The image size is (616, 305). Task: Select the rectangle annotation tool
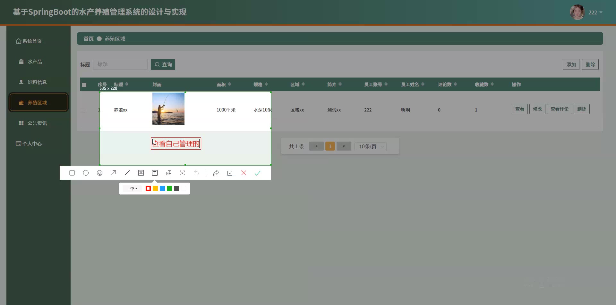(72, 173)
